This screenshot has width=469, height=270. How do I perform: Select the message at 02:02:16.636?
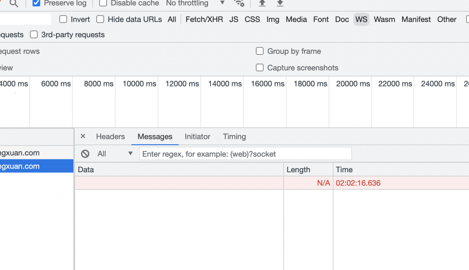[272, 183]
